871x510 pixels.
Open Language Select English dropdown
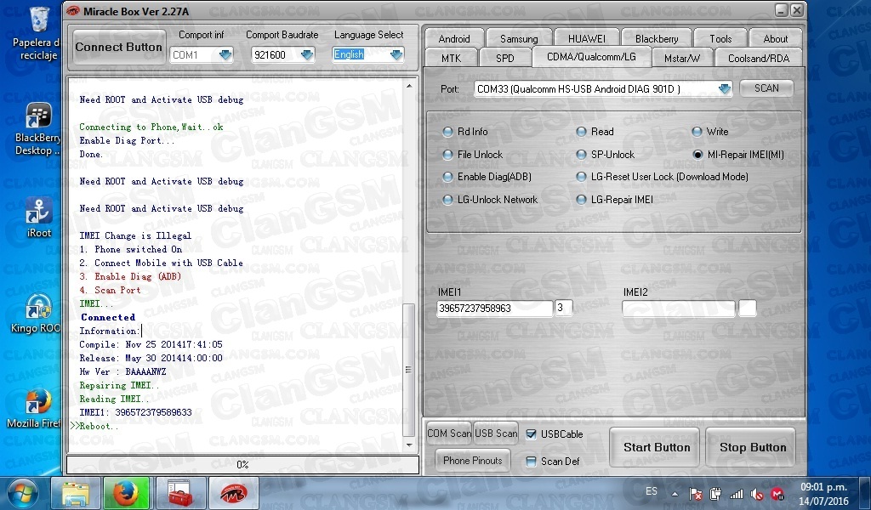pyautogui.click(x=396, y=55)
